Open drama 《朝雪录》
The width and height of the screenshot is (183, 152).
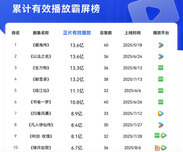41,79
